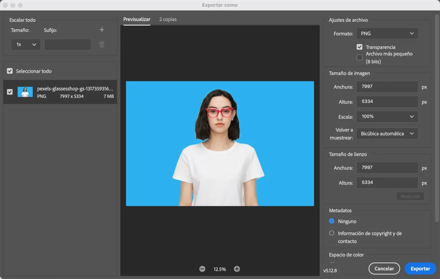
Task: Zoom in on the preview with the plus icon
Action: point(237,269)
